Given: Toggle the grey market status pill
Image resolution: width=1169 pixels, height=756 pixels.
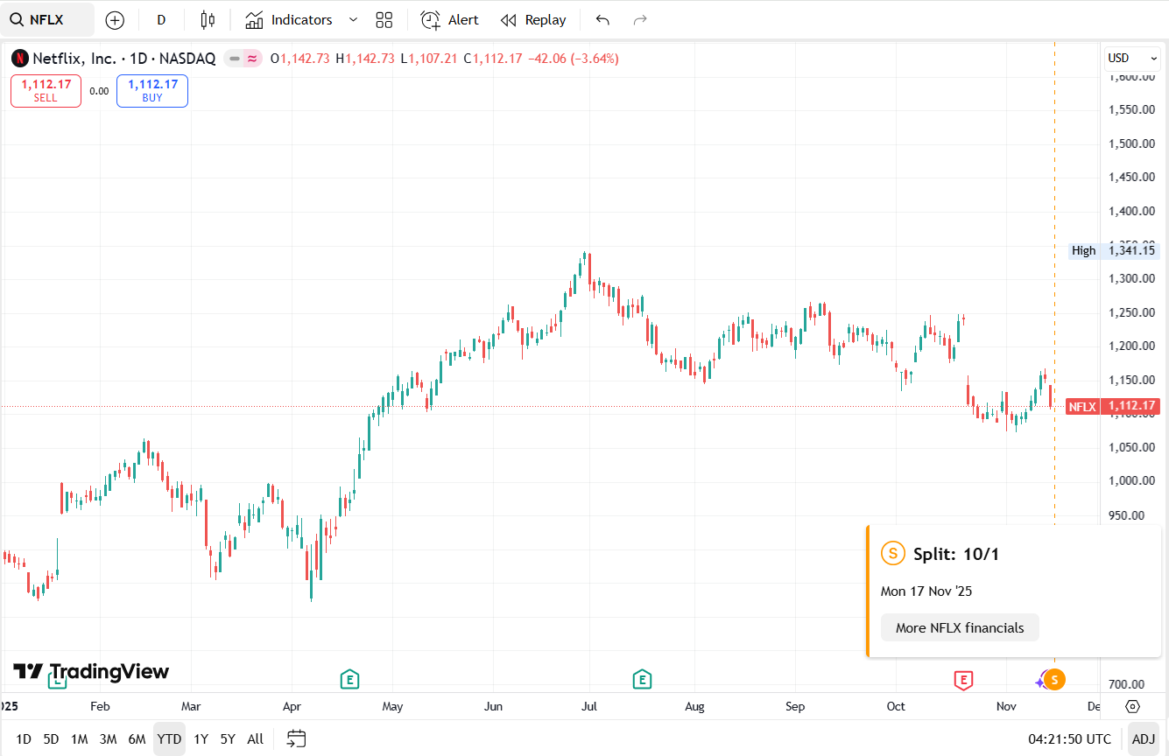Looking at the screenshot, I should (x=234, y=59).
